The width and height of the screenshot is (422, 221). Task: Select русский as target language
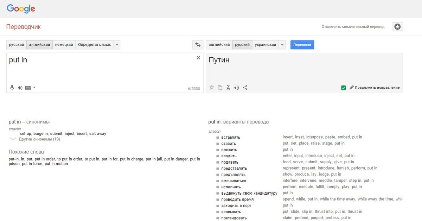[242, 45]
